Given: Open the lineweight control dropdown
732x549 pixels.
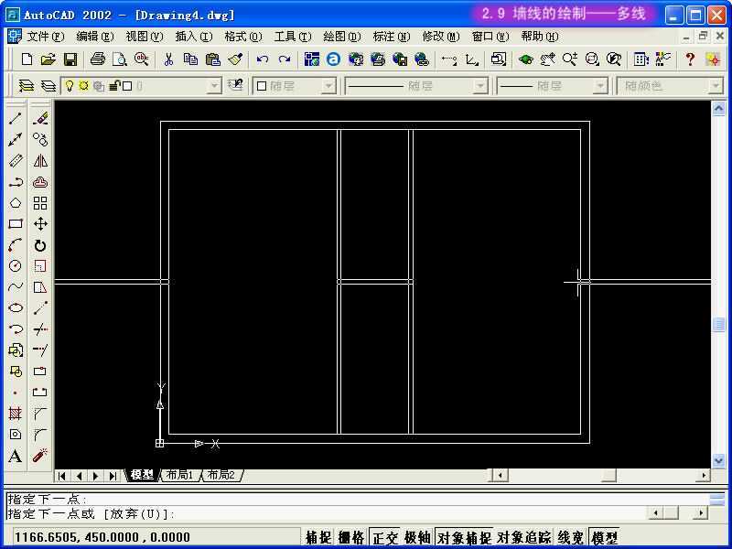Looking at the screenshot, I should (x=600, y=86).
